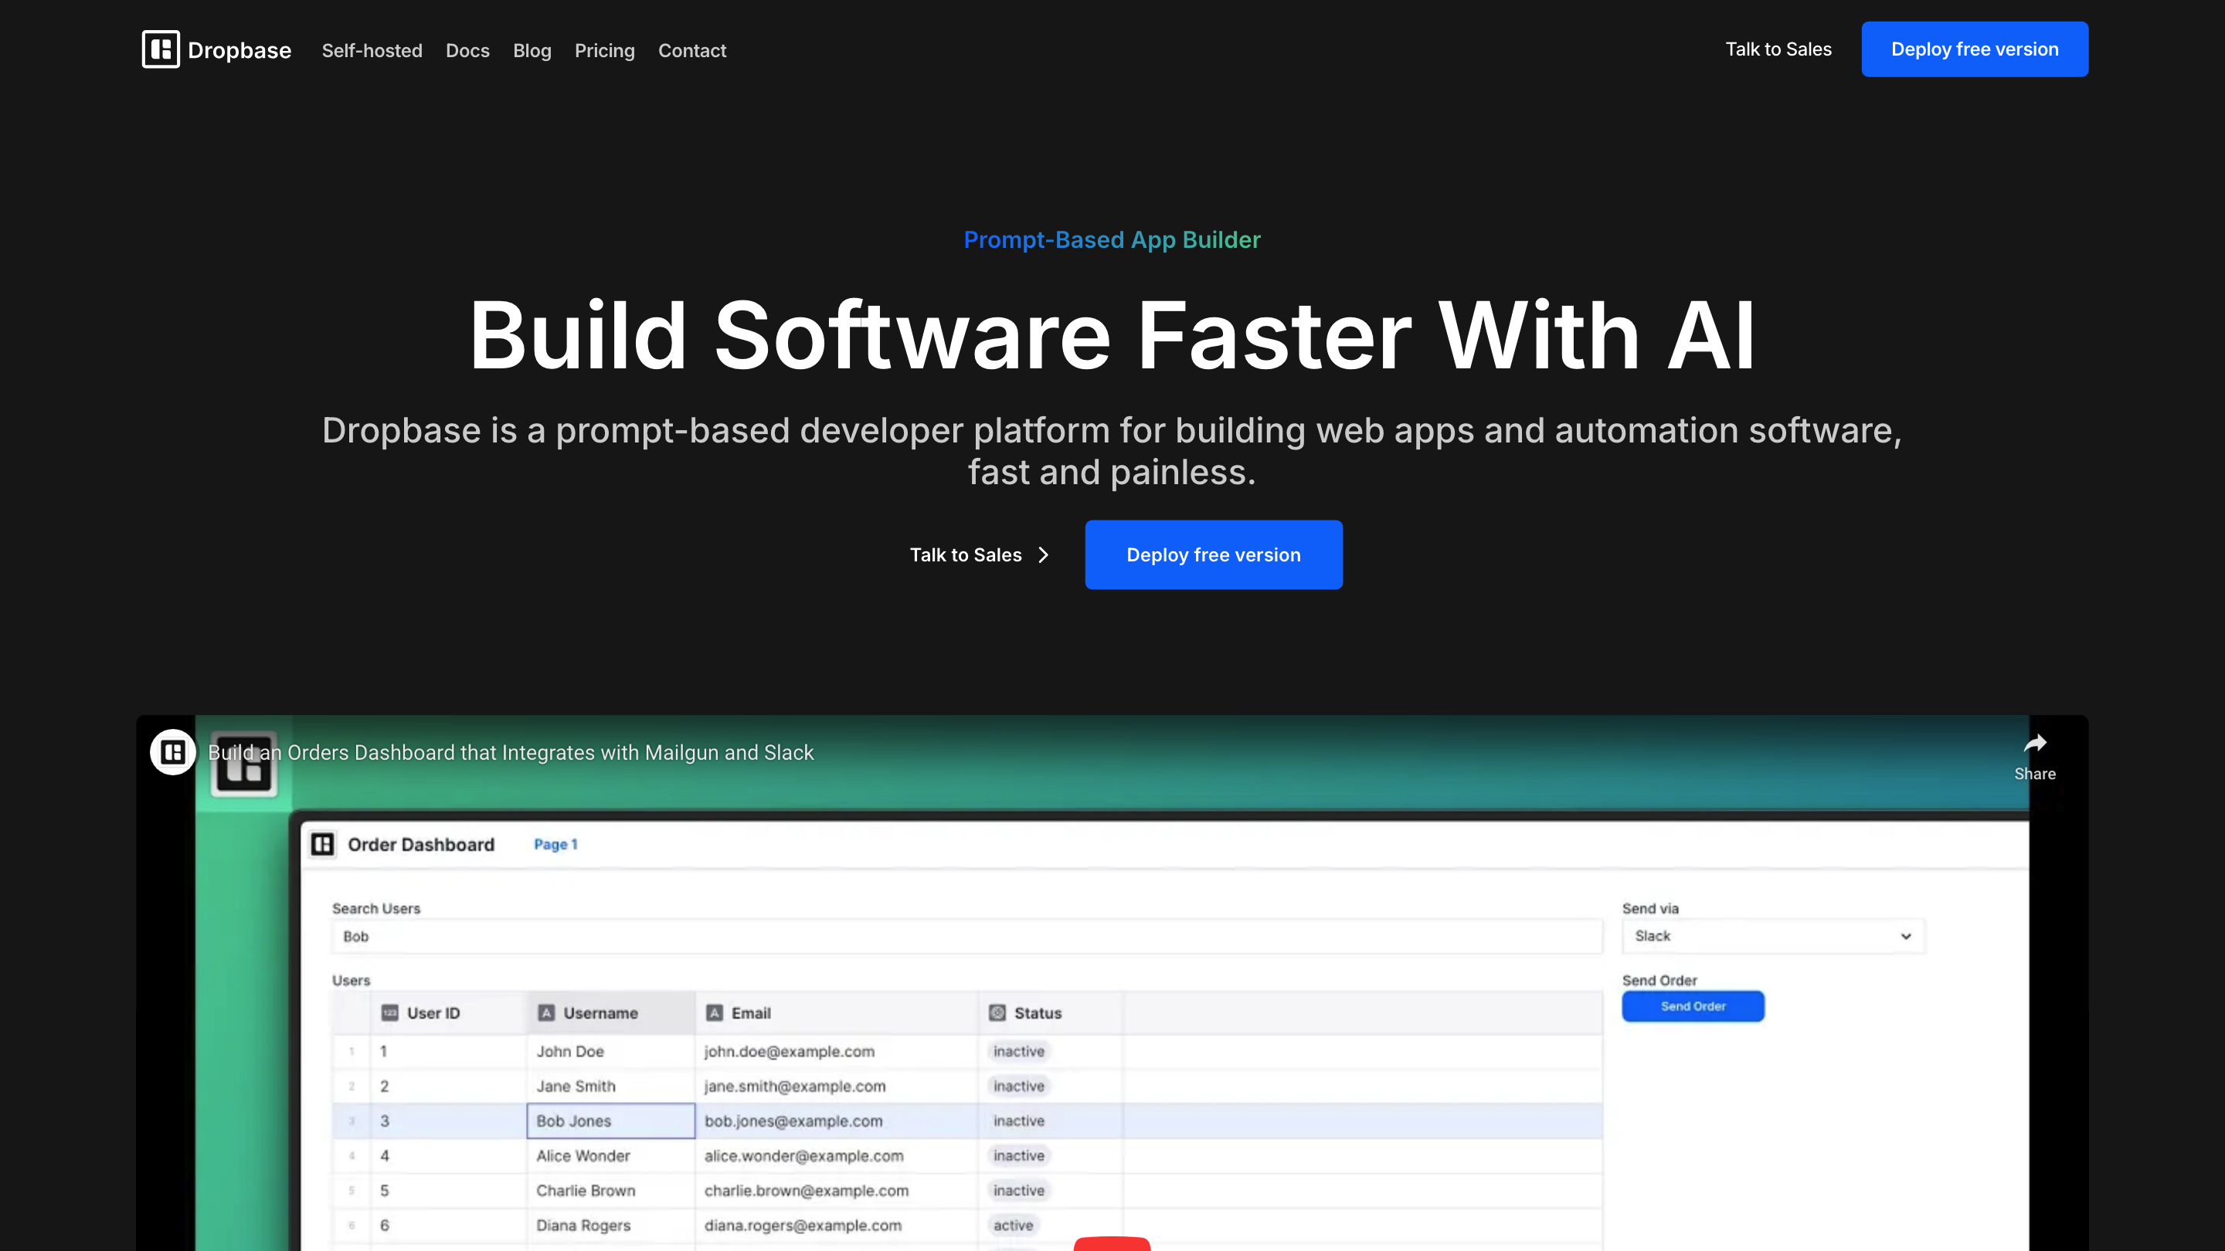Image resolution: width=2225 pixels, height=1251 pixels.
Task: Click the Share icon on the video
Action: tap(2036, 745)
